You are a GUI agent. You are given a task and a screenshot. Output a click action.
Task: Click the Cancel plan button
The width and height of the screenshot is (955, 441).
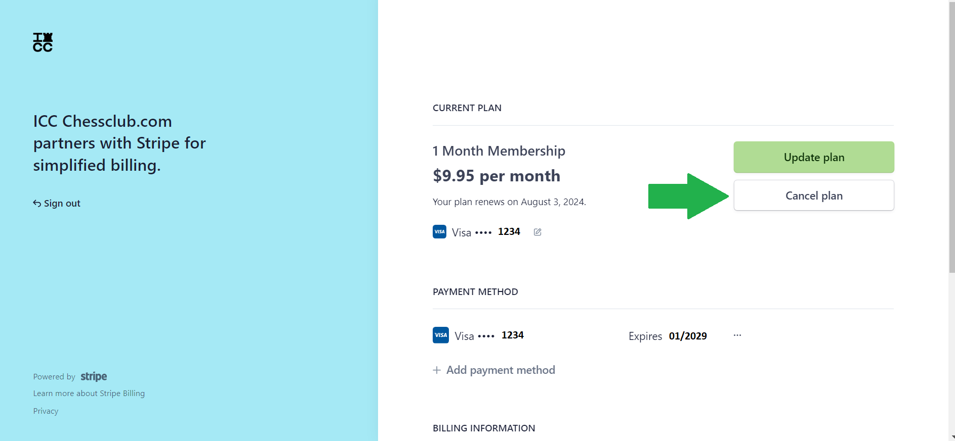(814, 195)
